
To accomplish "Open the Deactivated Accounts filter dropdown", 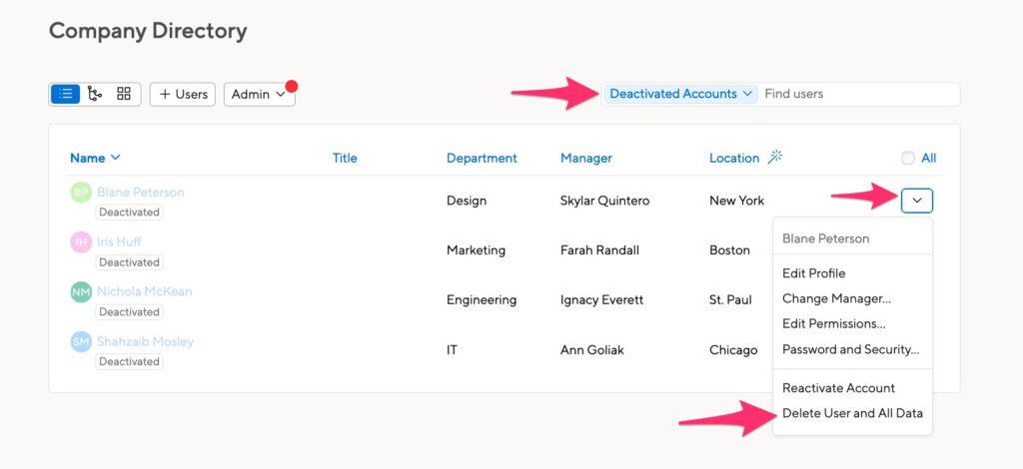I will click(681, 94).
